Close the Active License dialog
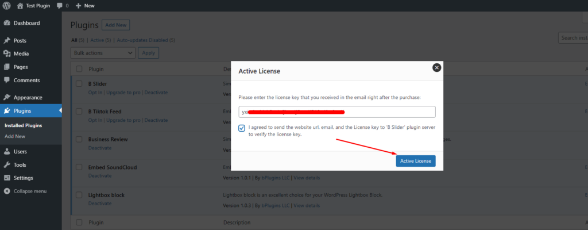The height and width of the screenshot is (230, 588). [x=436, y=68]
